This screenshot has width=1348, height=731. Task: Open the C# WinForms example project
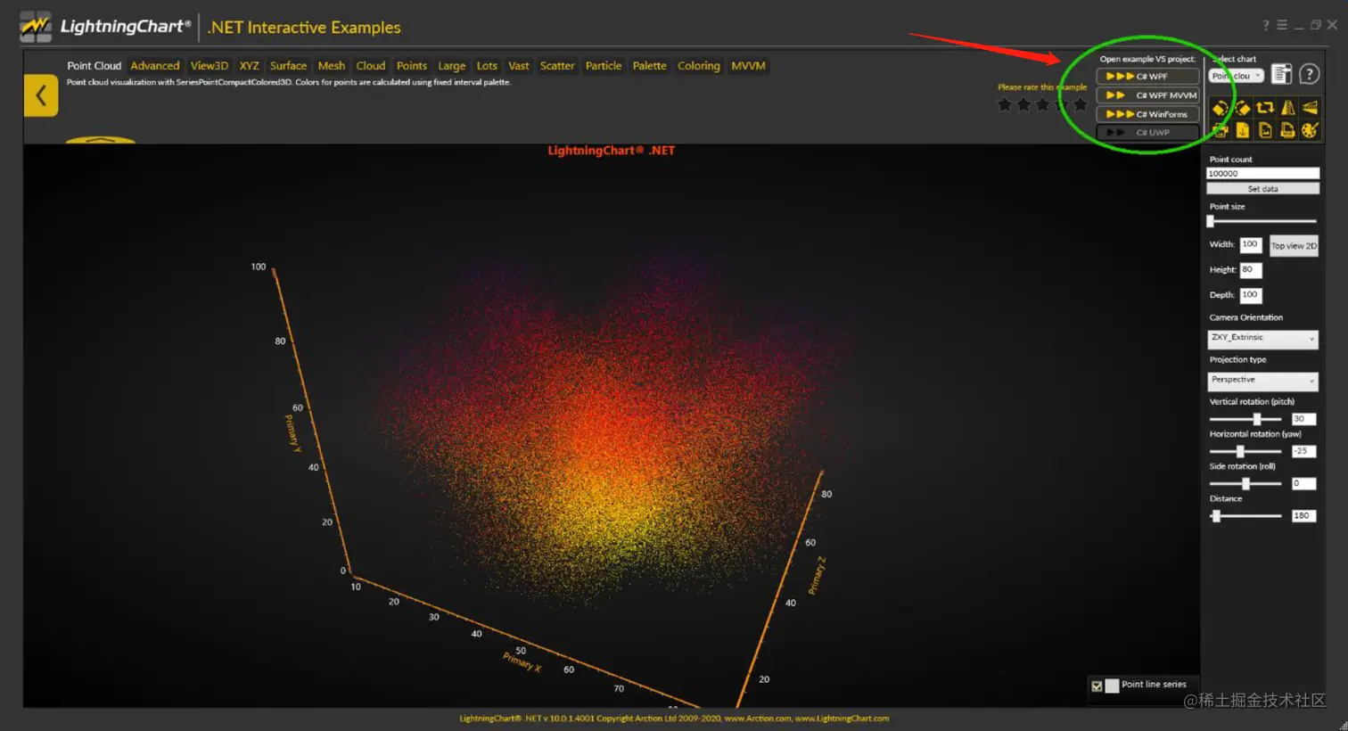pyautogui.click(x=1147, y=114)
